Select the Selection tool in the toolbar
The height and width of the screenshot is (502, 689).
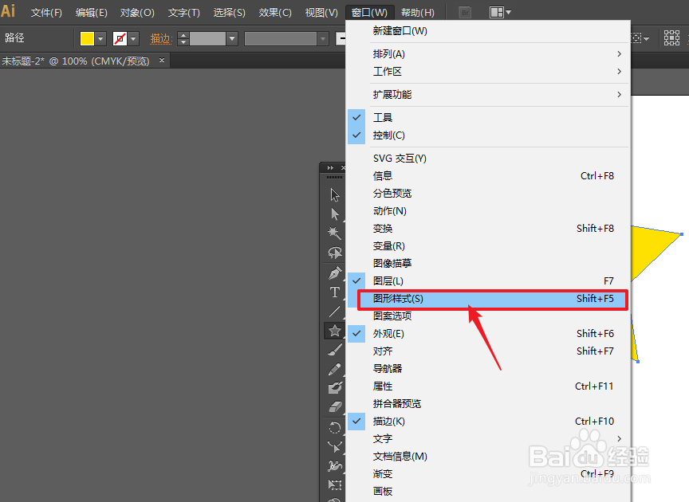(x=334, y=194)
